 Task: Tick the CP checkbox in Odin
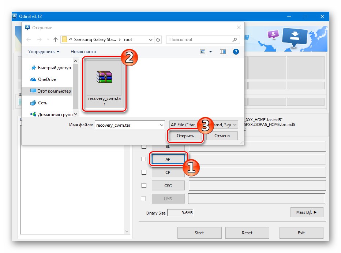144,172
